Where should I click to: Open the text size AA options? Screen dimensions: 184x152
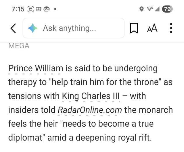(152, 28)
